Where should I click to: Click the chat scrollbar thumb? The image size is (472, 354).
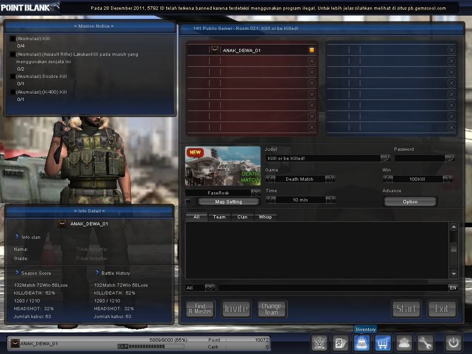coord(454,248)
